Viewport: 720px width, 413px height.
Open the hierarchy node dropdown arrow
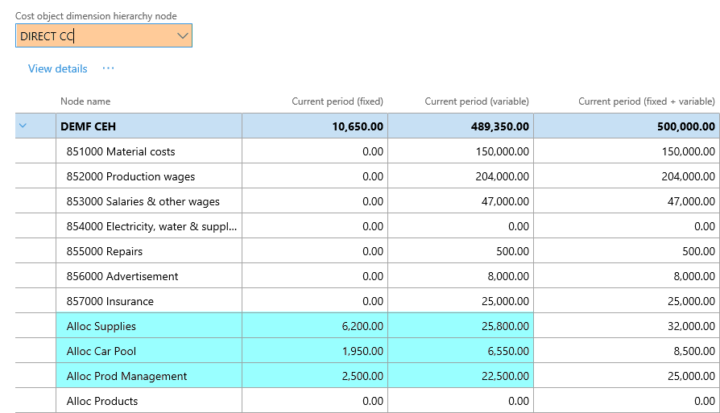tap(183, 35)
